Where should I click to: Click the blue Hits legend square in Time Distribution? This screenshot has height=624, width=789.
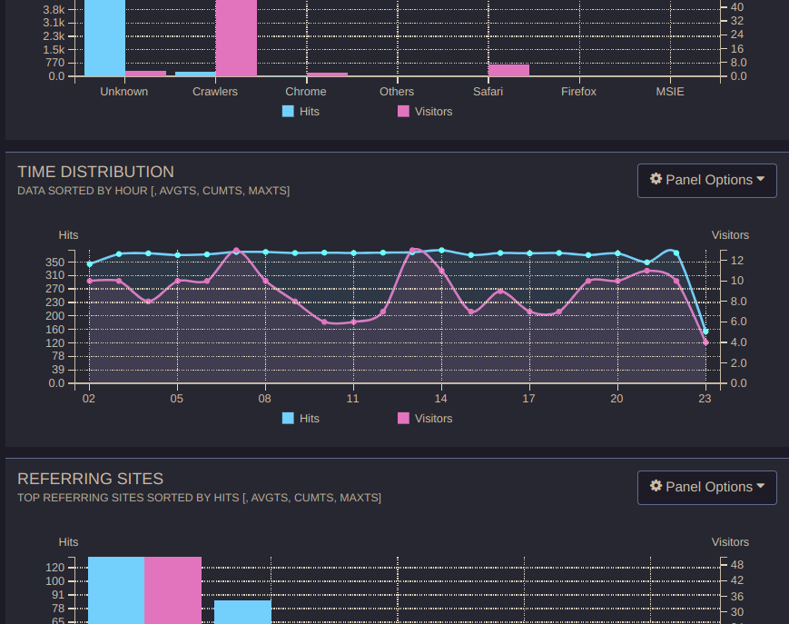287,418
